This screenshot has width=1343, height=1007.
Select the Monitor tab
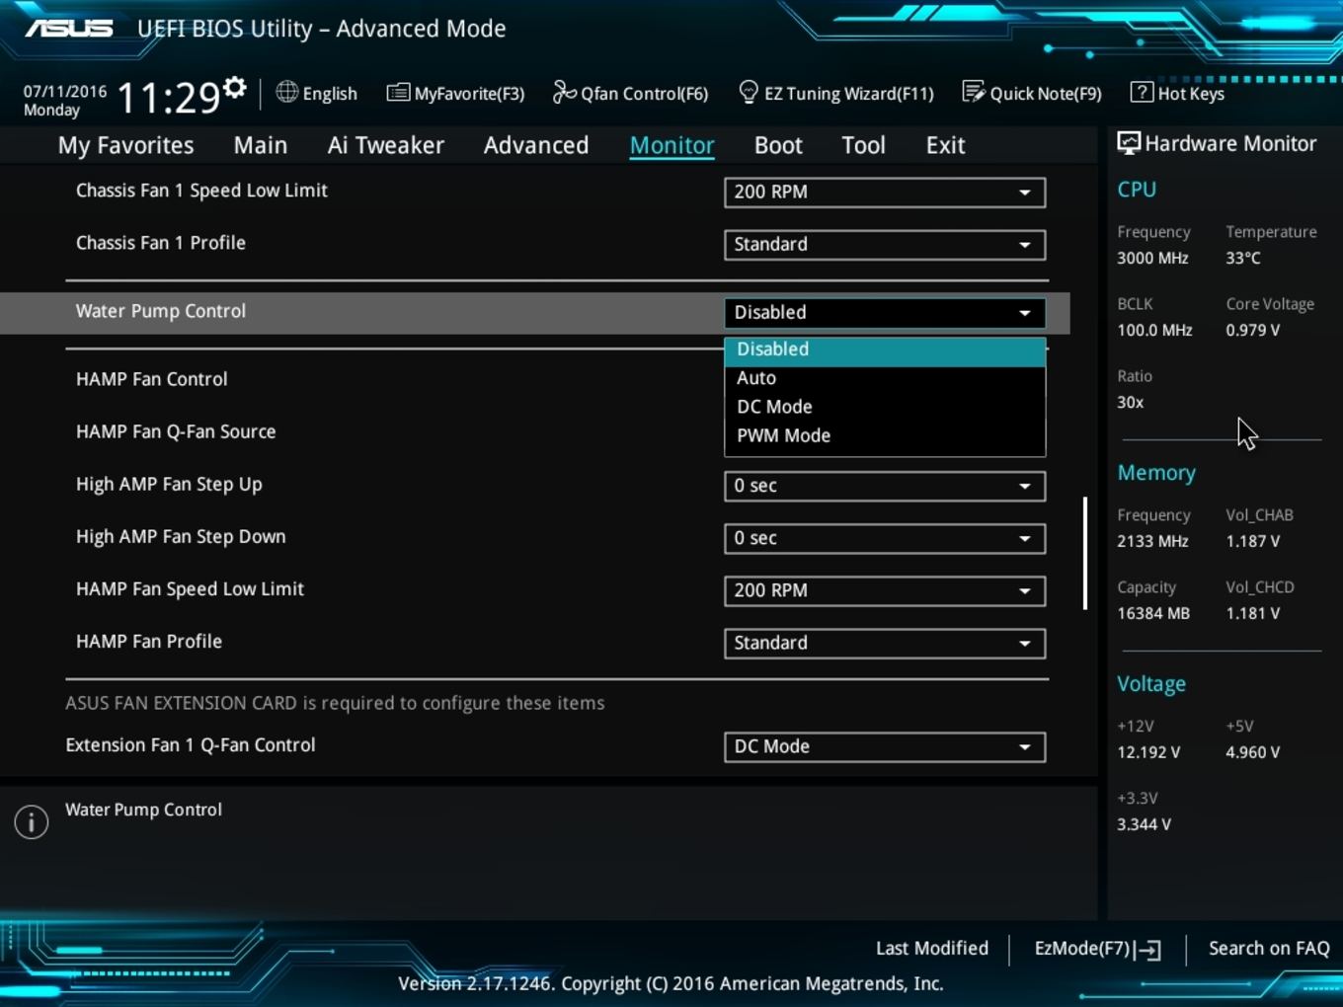[672, 145]
